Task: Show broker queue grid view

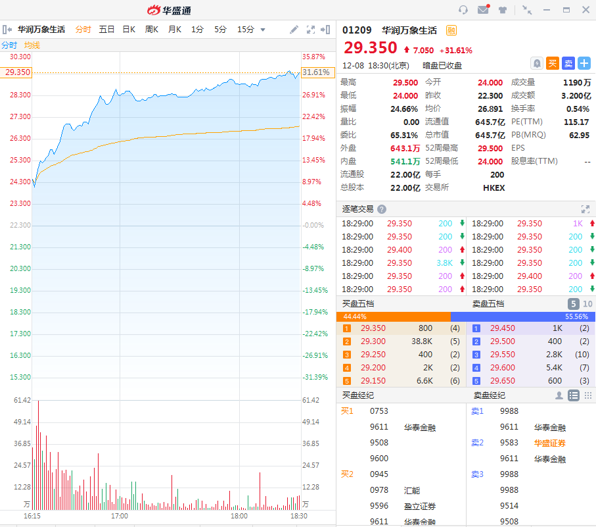Action: click(587, 395)
